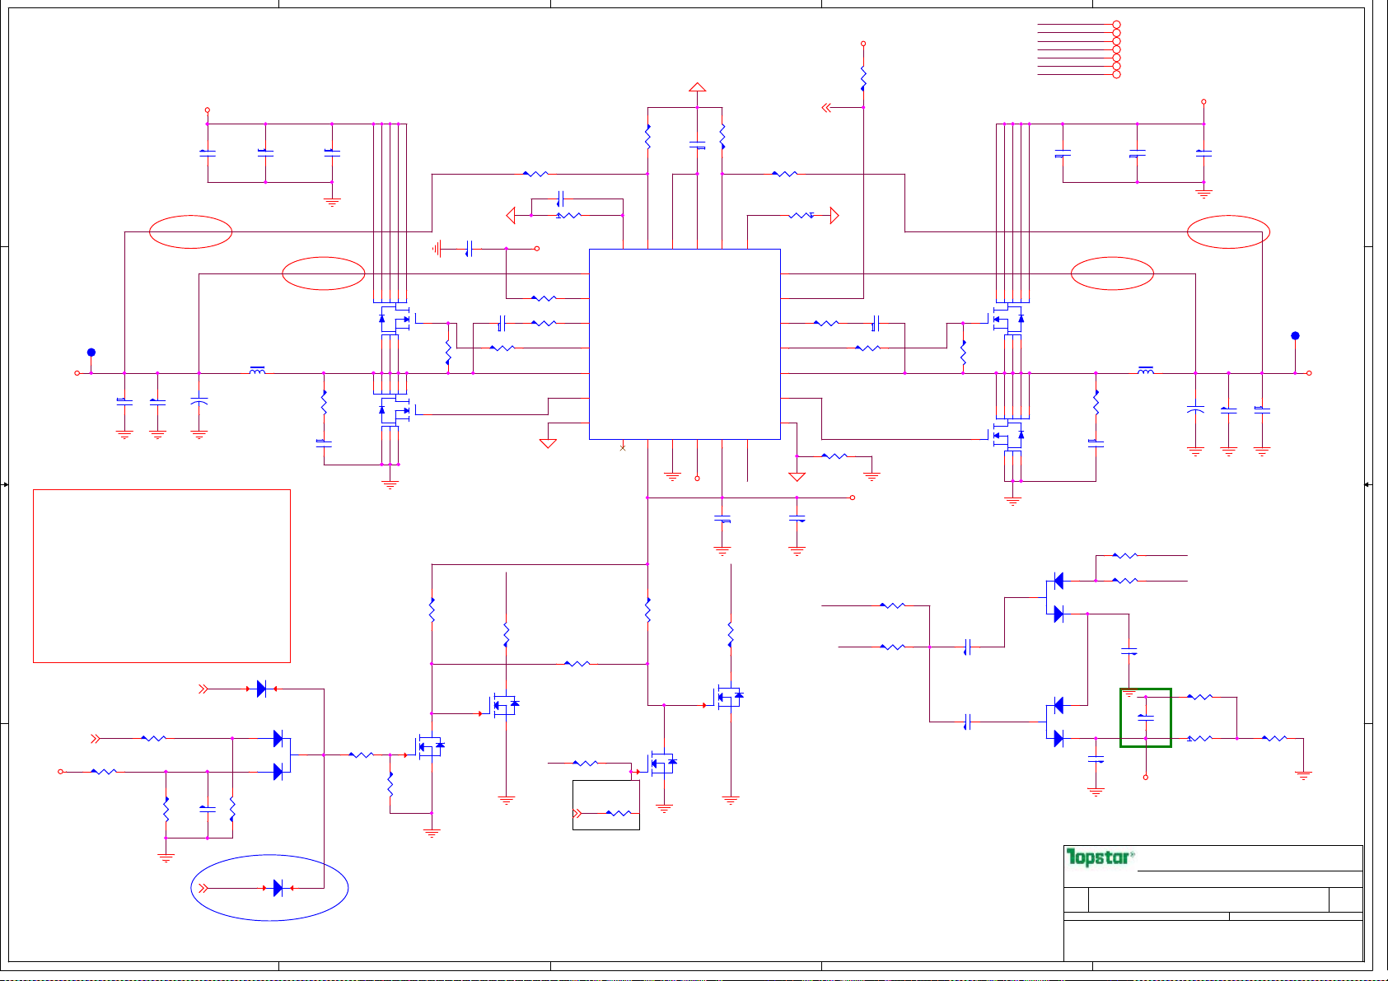Click the top circle of the red connector stack

click(1116, 25)
